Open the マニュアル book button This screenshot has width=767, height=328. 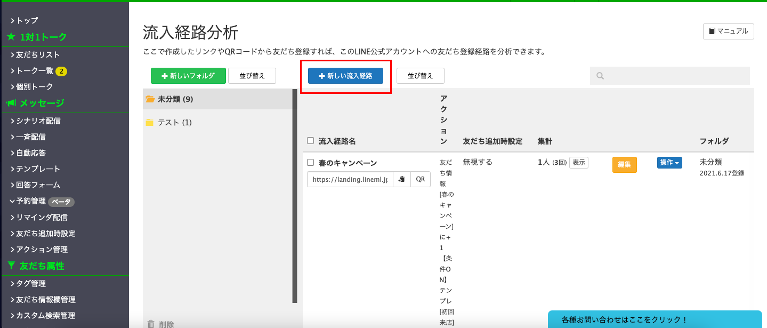728,31
